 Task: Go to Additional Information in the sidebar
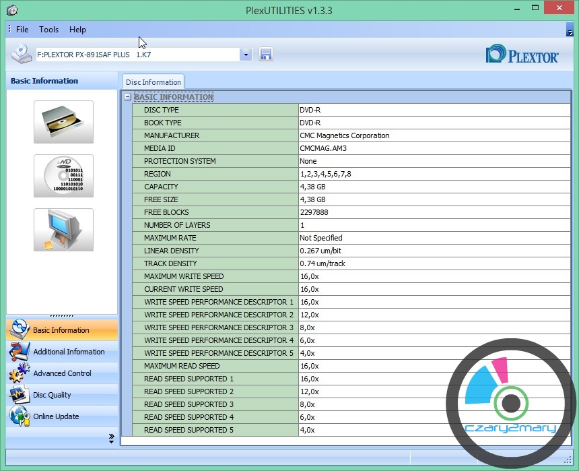pos(69,352)
